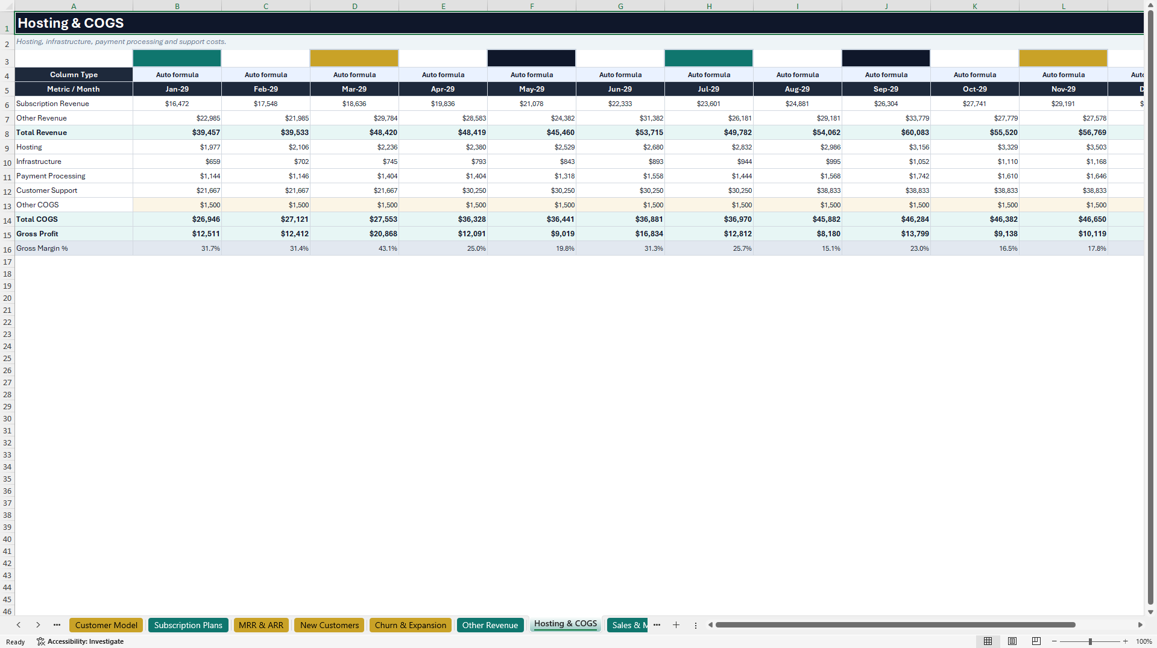Select row 8 header
The image size is (1157, 648).
pos(7,133)
